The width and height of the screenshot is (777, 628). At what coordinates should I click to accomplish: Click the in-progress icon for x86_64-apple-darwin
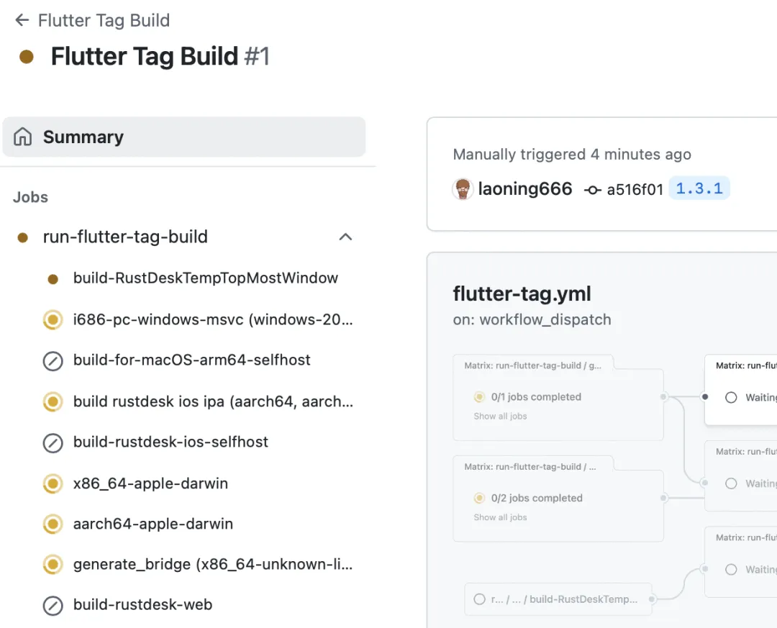(53, 484)
